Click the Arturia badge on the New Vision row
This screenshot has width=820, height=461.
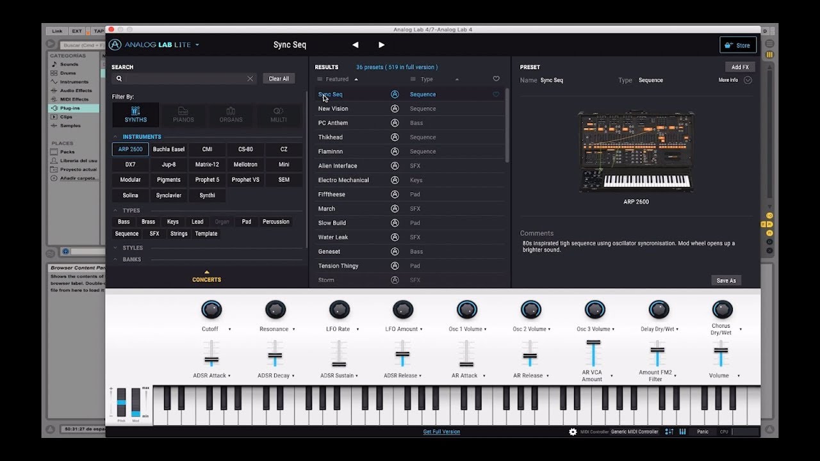(x=395, y=109)
